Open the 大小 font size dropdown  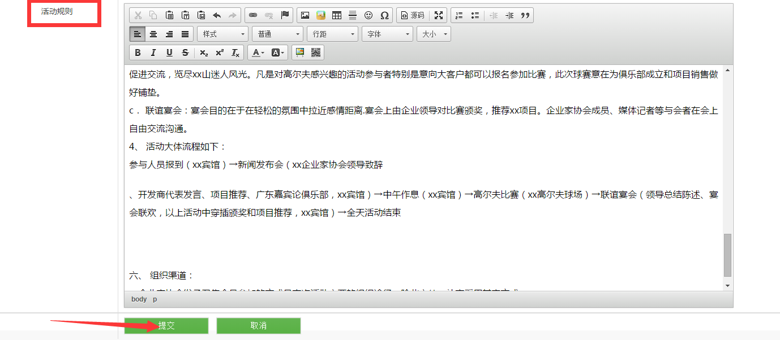point(434,34)
